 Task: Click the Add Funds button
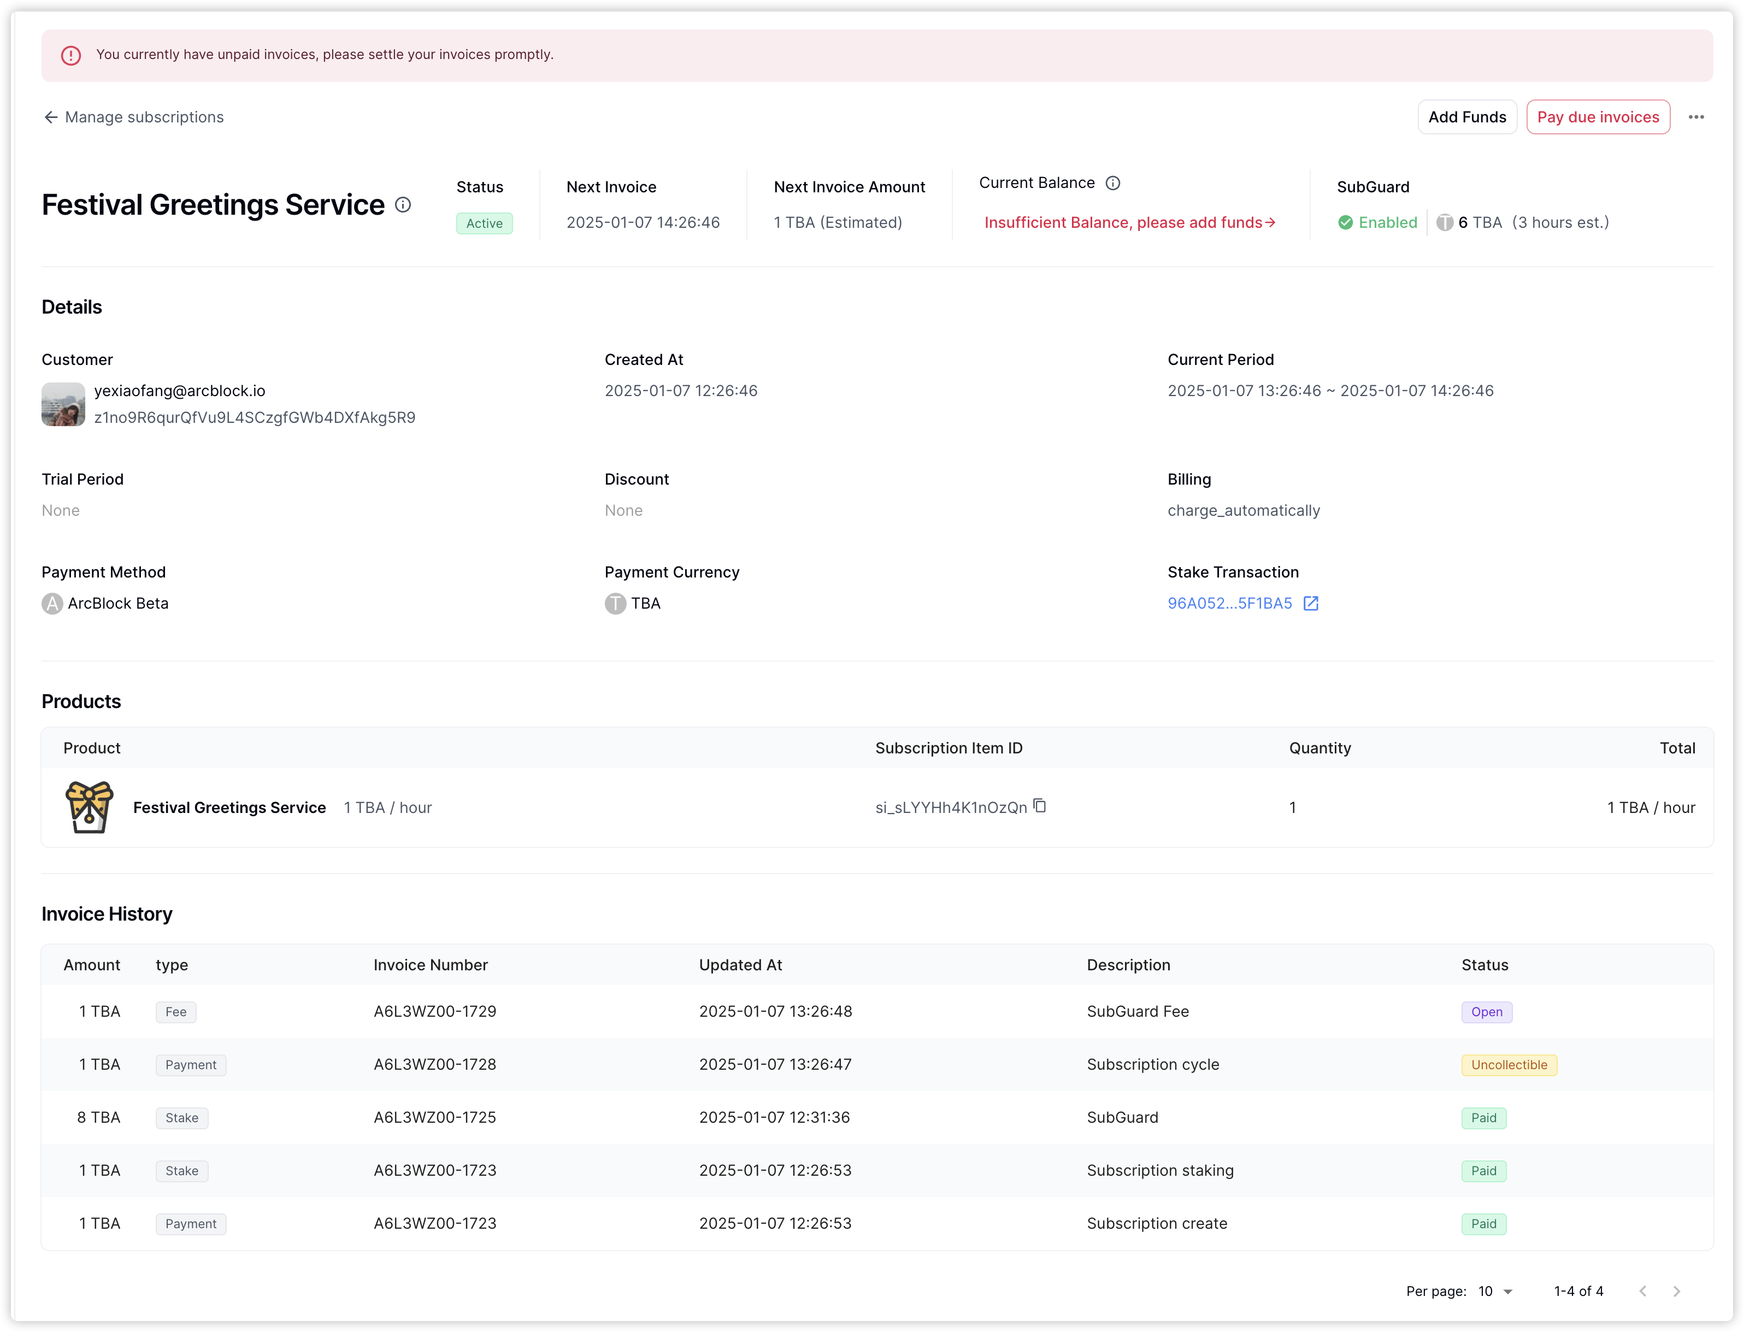click(x=1466, y=117)
